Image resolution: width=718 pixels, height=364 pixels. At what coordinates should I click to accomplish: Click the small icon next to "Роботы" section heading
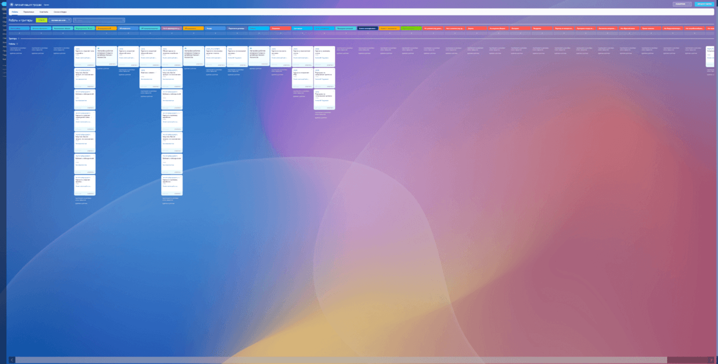[x=17, y=44]
